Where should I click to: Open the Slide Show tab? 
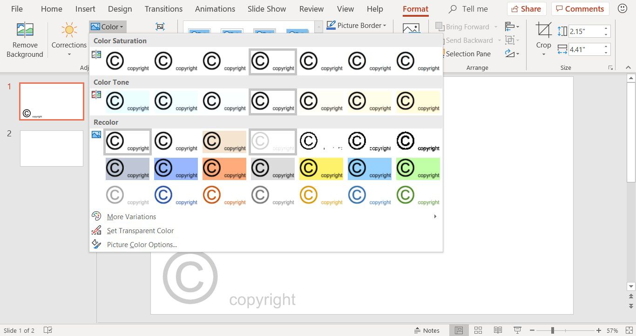tap(267, 9)
